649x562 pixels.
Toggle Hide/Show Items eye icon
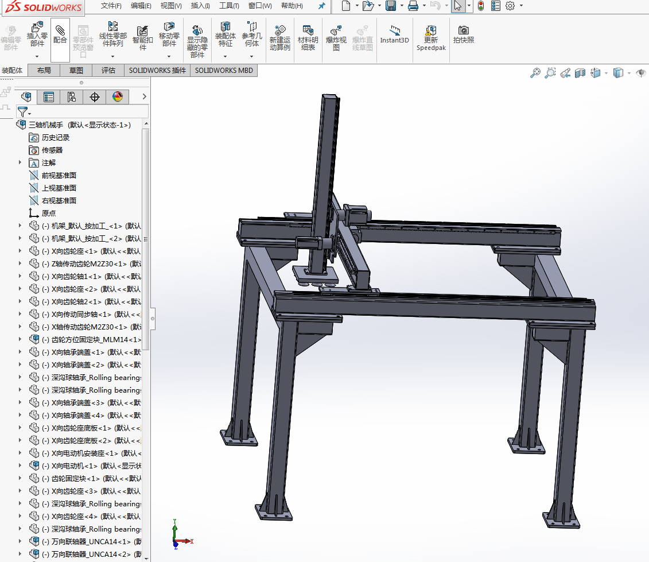pyautogui.click(x=641, y=73)
